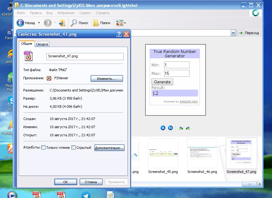Click the Up folder icon in toolbar
272x198 pixels.
tap(62, 23)
